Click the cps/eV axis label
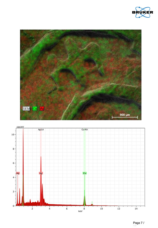Screen dimensions: 158x228 pos(20,127)
